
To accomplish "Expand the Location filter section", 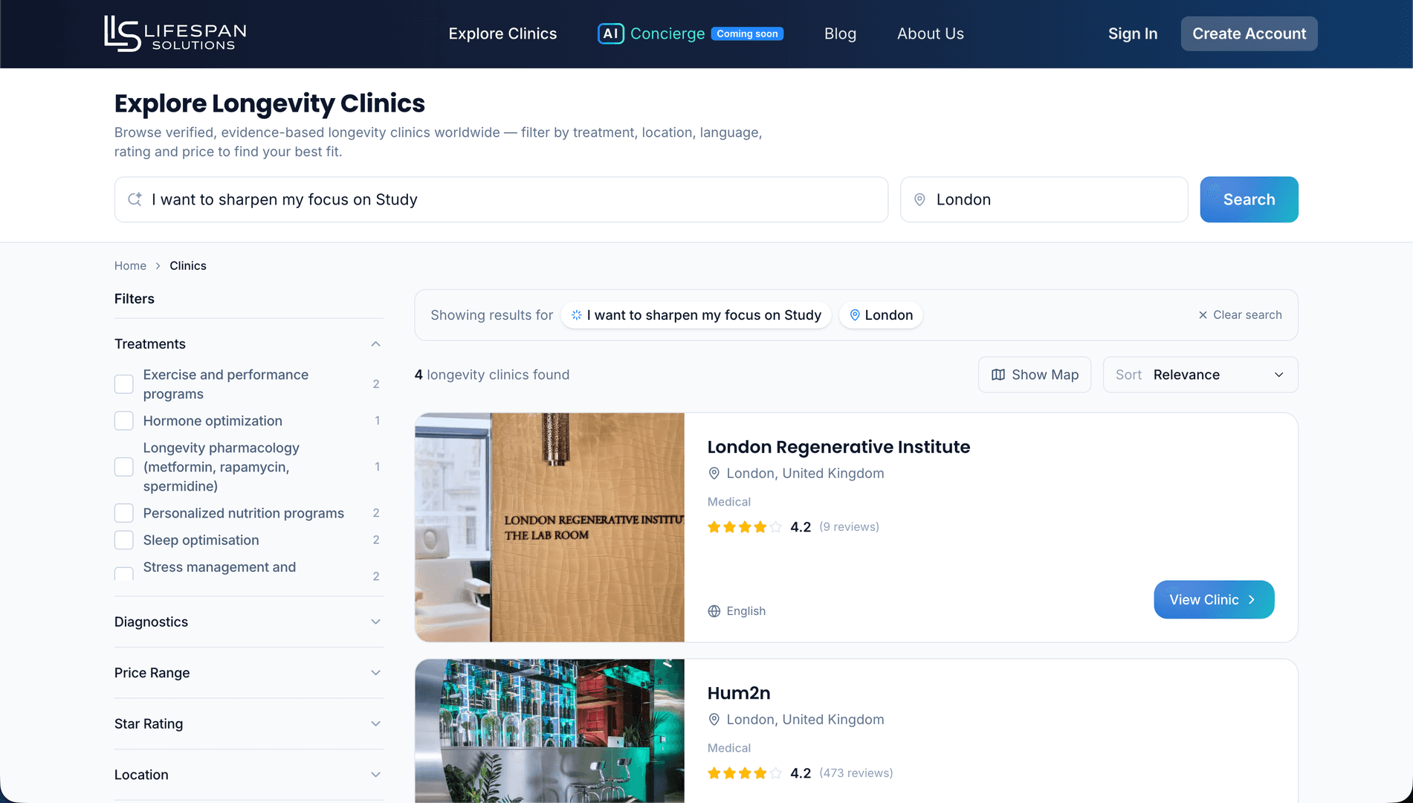I will click(x=248, y=775).
